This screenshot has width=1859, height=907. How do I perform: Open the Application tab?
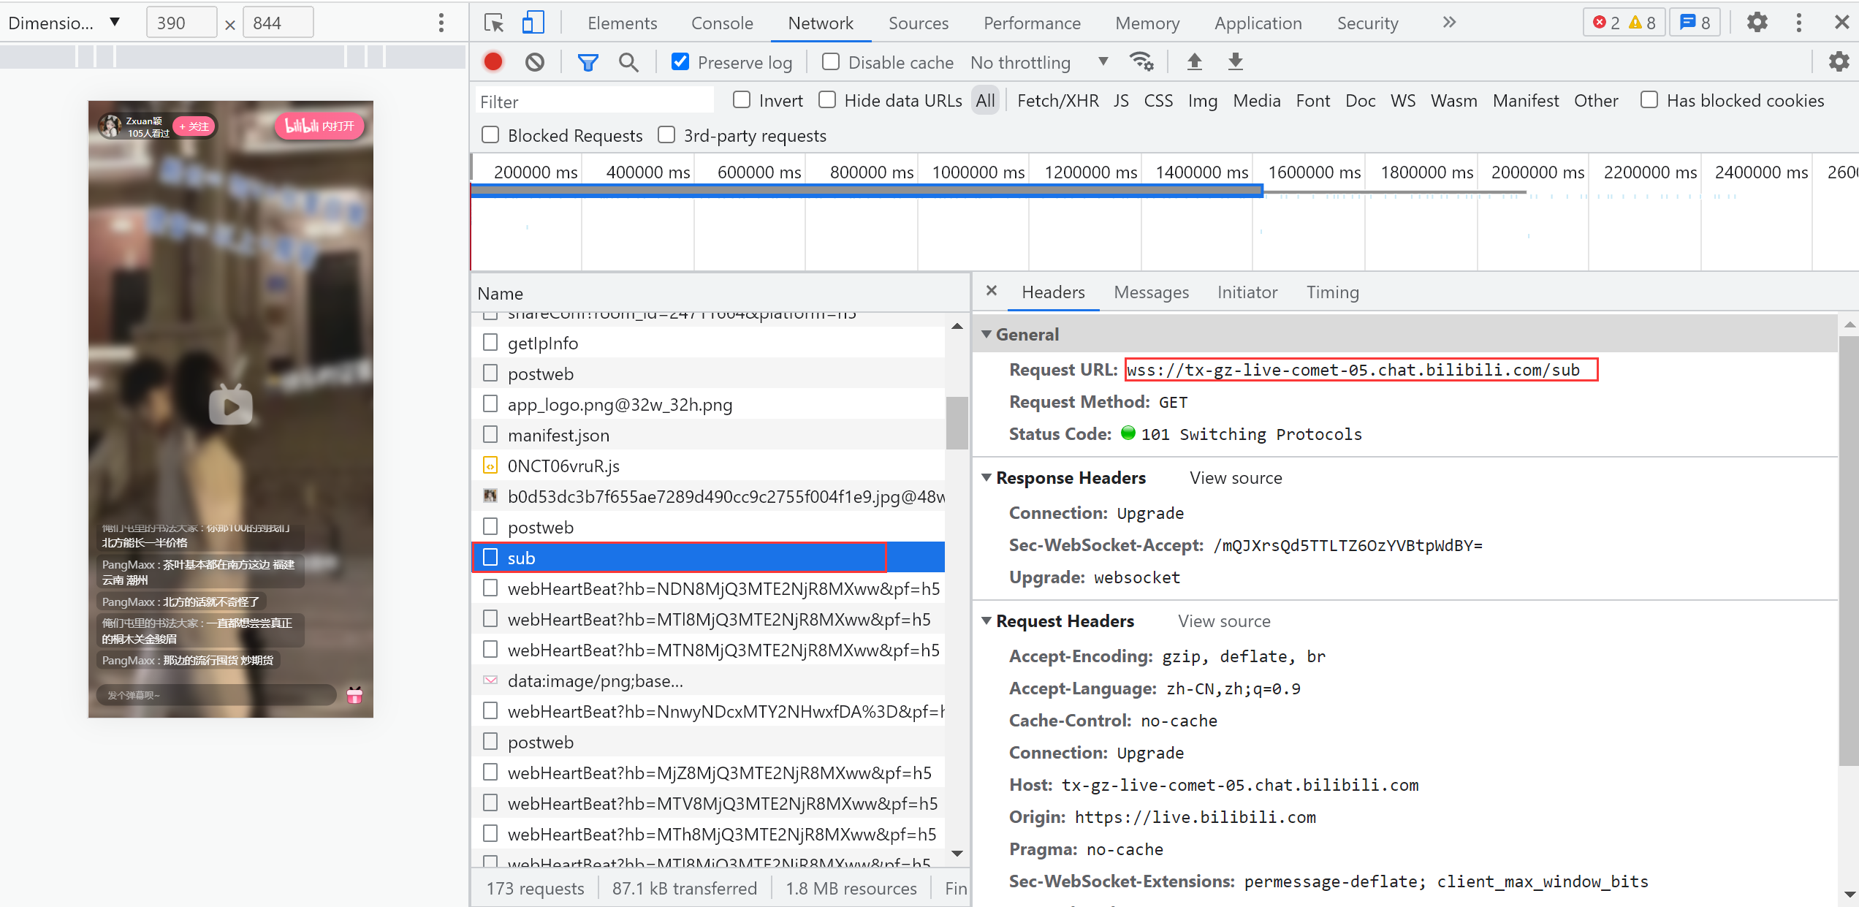(1258, 23)
